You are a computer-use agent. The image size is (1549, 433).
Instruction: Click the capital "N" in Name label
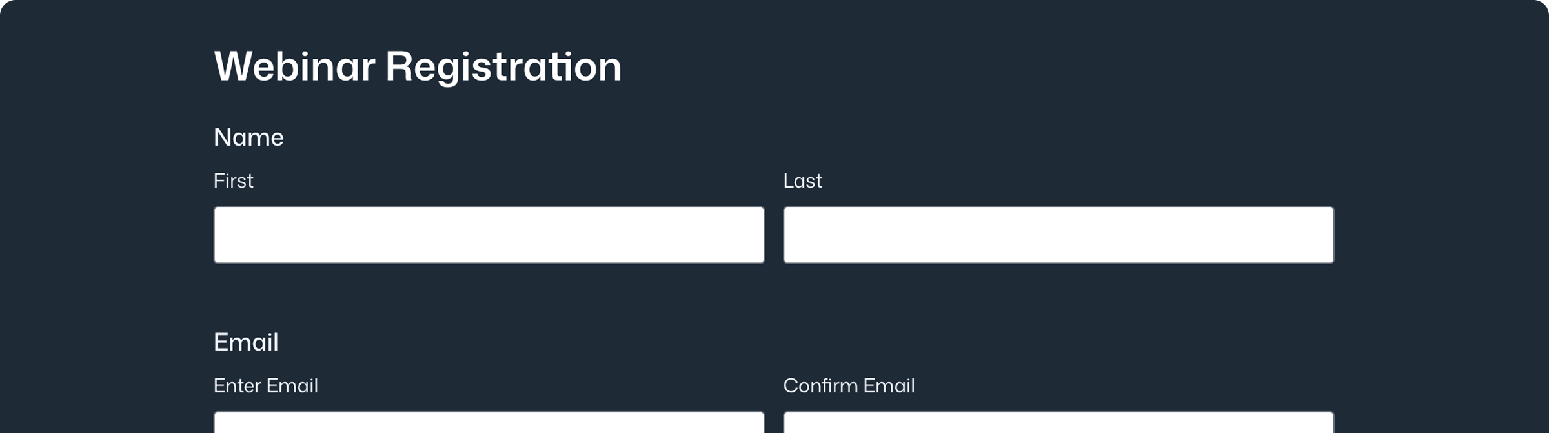pyautogui.click(x=223, y=137)
